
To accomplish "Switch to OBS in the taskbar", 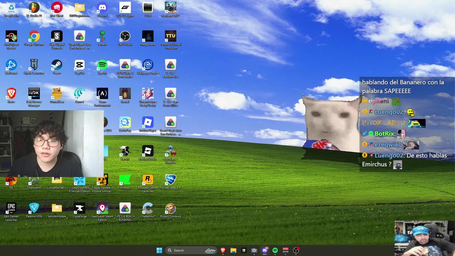I will [296, 250].
